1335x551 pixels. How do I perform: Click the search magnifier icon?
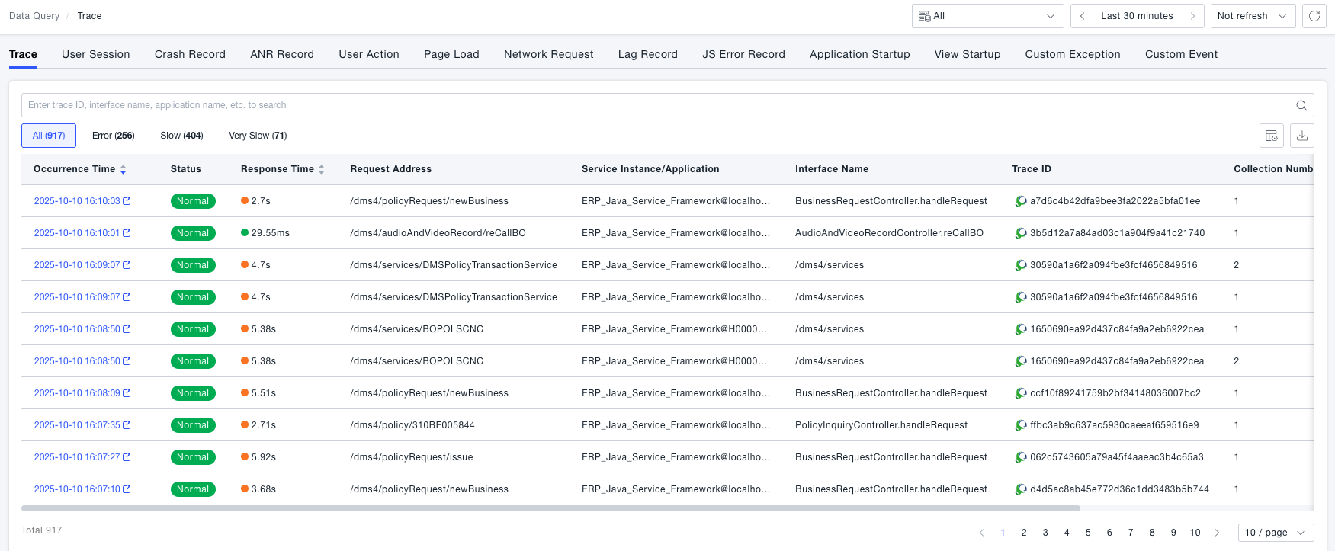(1301, 105)
